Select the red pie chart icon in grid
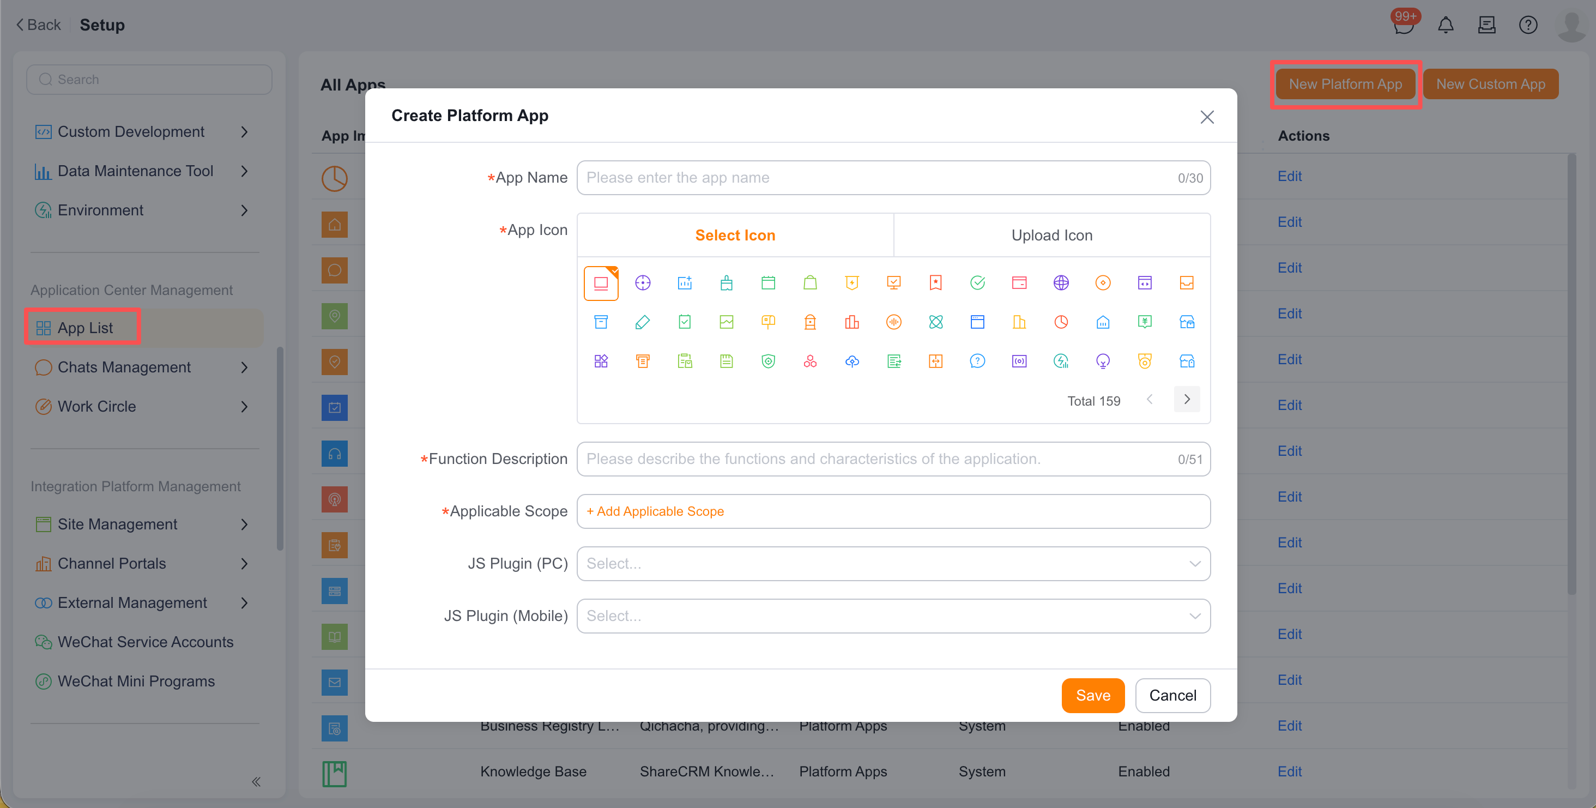Image resolution: width=1596 pixels, height=808 pixels. pos(1061,322)
